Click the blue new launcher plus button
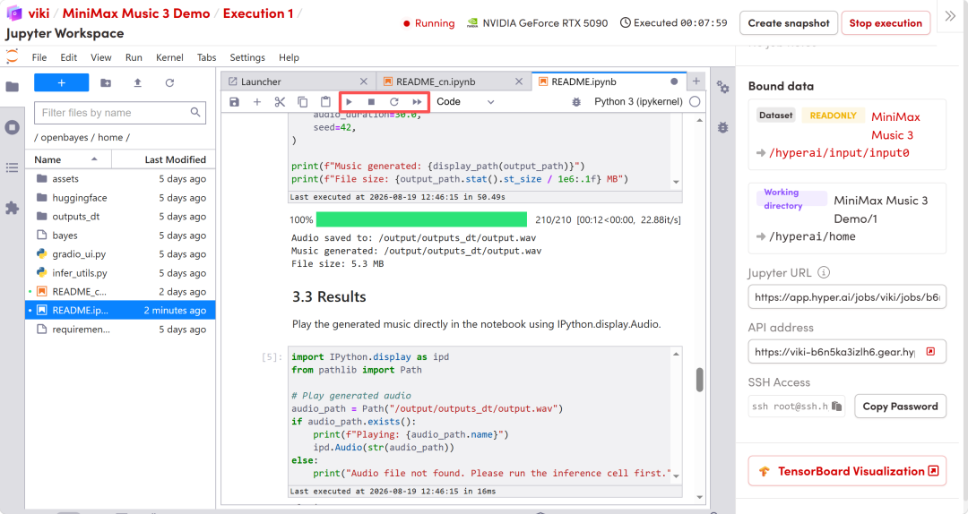The width and height of the screenshot is (968, 514). (61, 82)
